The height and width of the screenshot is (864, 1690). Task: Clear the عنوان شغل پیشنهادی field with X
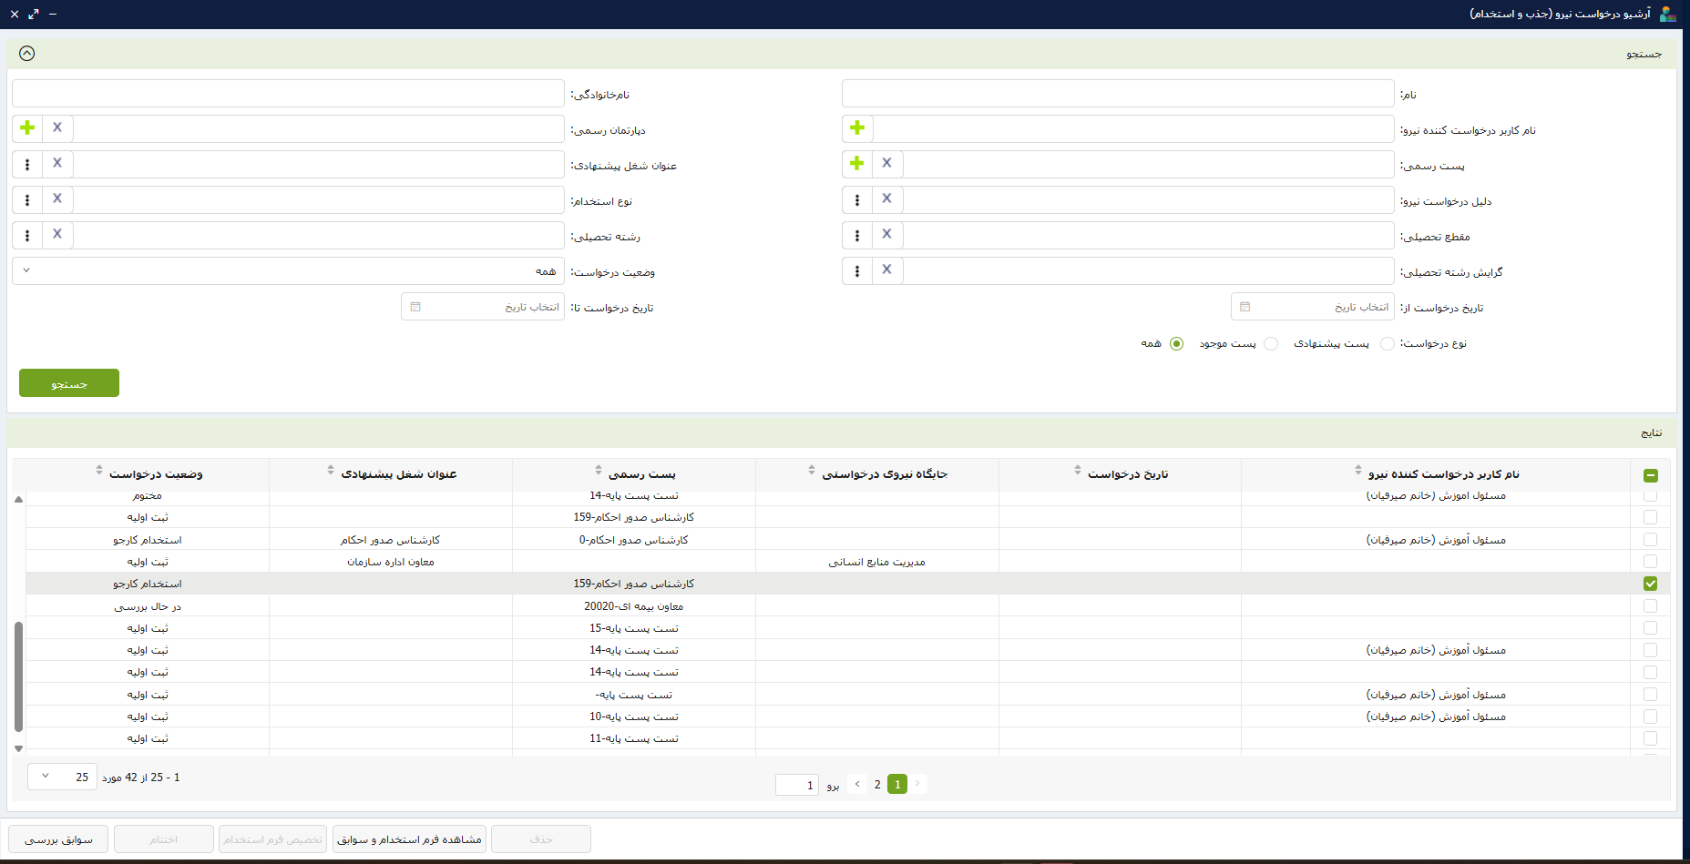tap(57, 164)
